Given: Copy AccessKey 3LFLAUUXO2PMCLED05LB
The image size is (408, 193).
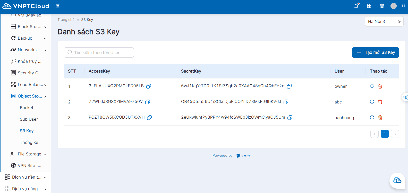Looking at the screenshot, I should click(x=149, y=86).
